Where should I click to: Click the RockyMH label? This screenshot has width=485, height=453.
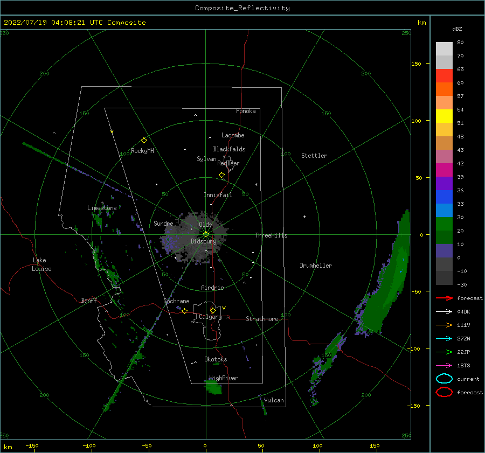142,151
